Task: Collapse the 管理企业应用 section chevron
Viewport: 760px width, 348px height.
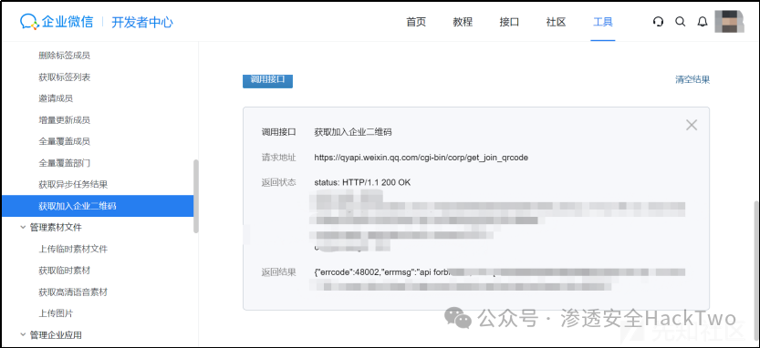Action: click(23, 334)
